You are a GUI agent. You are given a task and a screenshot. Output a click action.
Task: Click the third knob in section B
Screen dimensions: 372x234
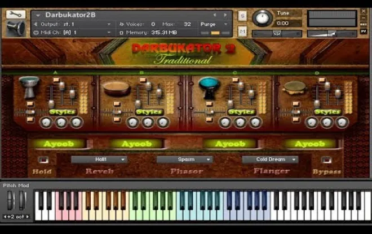pos(163,122)
